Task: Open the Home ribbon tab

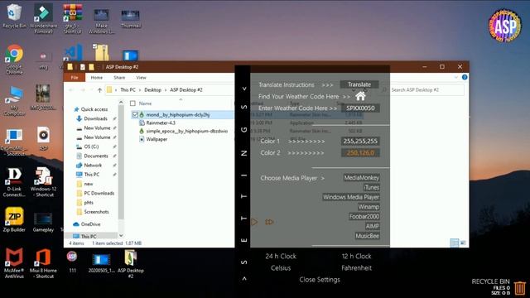Action: pyautogui.click(x=97, y=77)
